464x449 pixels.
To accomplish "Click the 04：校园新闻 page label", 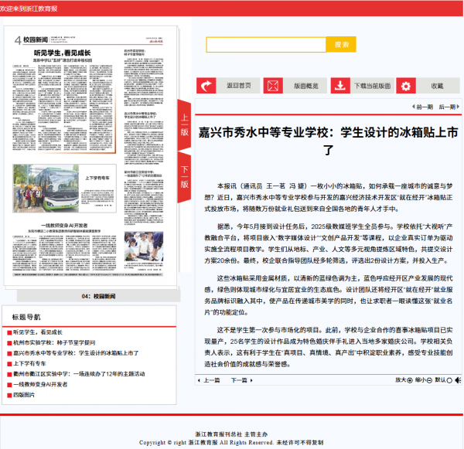I will tap(98, 296).
